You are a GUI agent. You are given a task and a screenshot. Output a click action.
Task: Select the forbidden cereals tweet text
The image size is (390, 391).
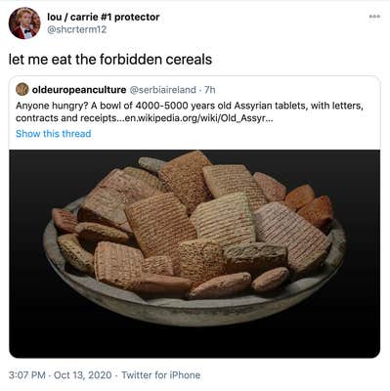(x=110, y=60)
